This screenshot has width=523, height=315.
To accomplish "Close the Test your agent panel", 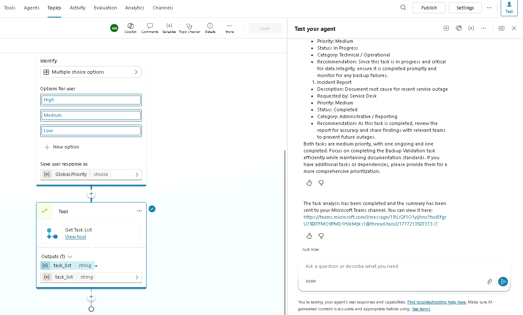I will pyautogui.click(x=514, y=28).
